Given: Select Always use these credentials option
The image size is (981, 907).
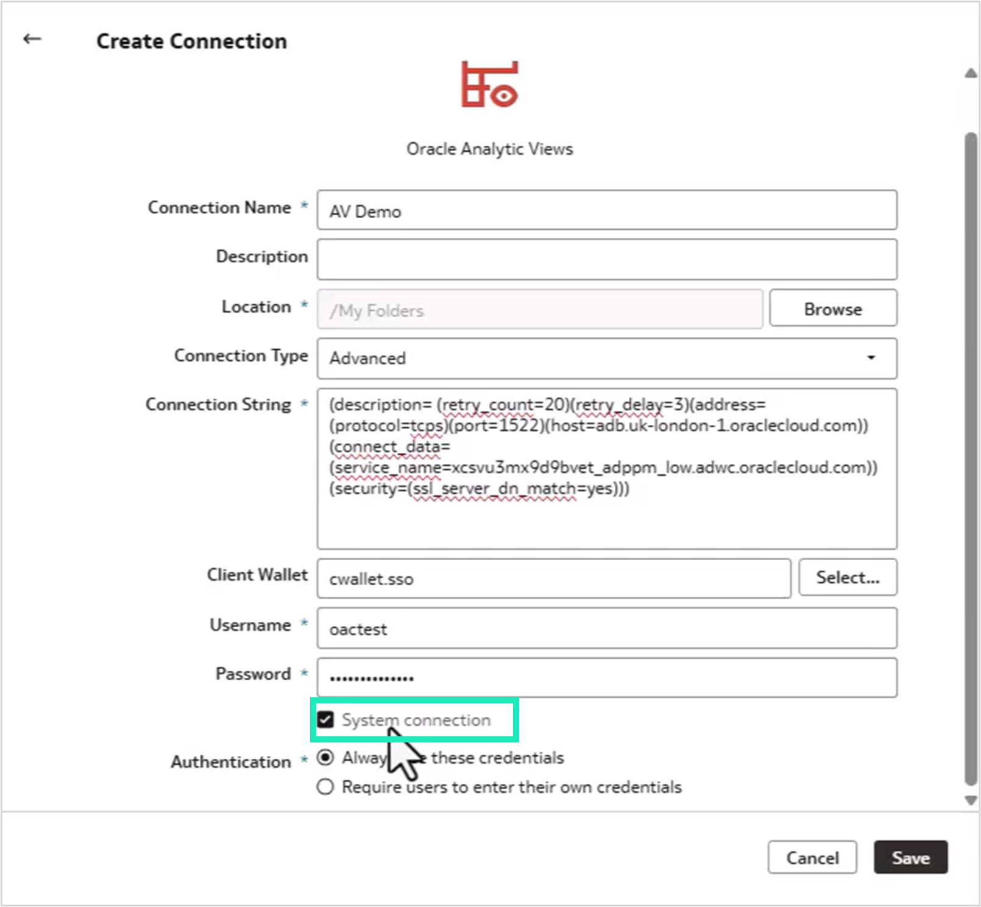Looking at the screenshot, I should pyautogui.click(x=327, y=758).
